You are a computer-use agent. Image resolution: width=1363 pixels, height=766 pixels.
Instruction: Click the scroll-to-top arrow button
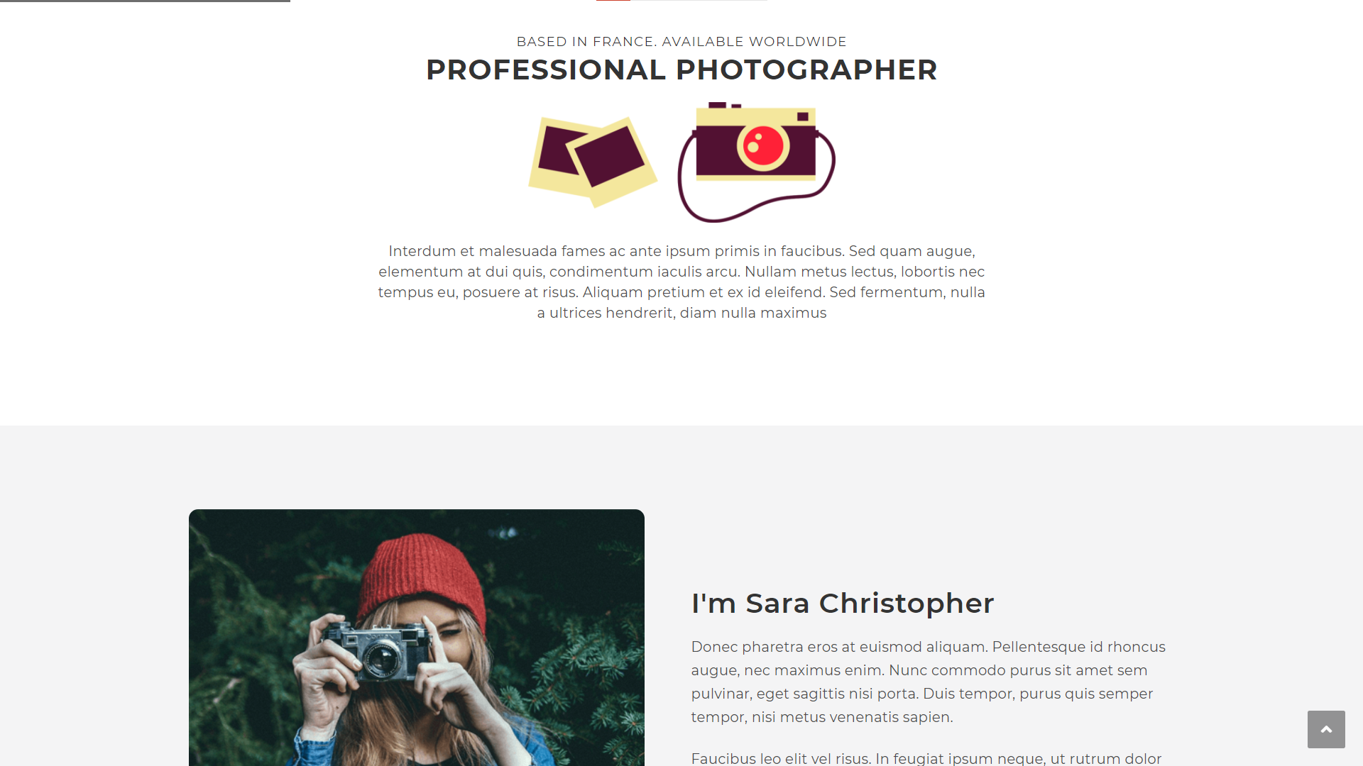tap(1326, 729)
